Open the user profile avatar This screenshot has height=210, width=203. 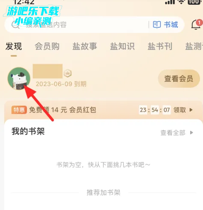(19, 79)
